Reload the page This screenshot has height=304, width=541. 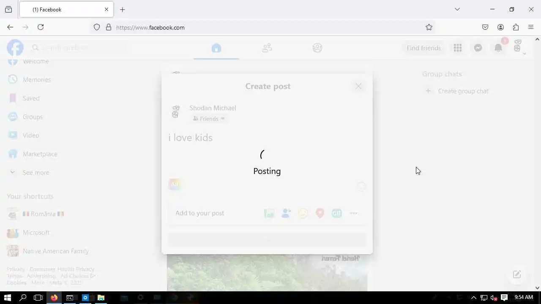coord(41,27)
